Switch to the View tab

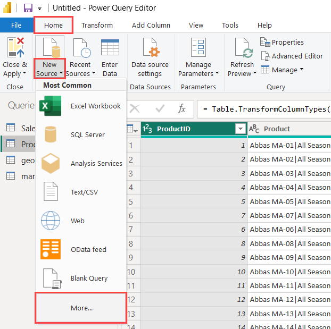coord(196,26)
